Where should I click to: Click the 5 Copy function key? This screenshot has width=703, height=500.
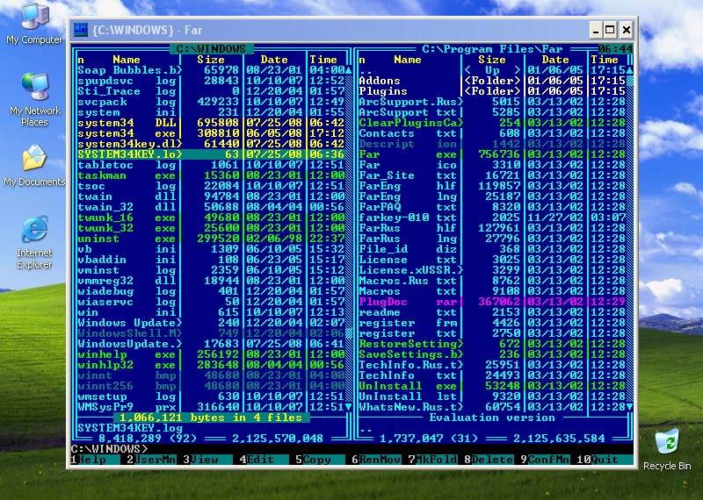pyautogui.click(x=320, y=460)
